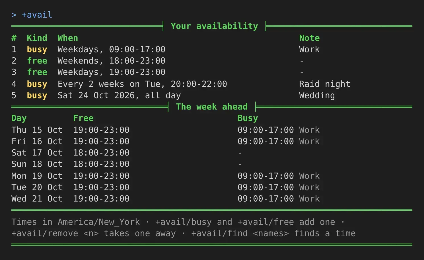
Task: Select 'Sun 18 Oct' day cell
Action: pyautogui.click(x=37, y=164)
